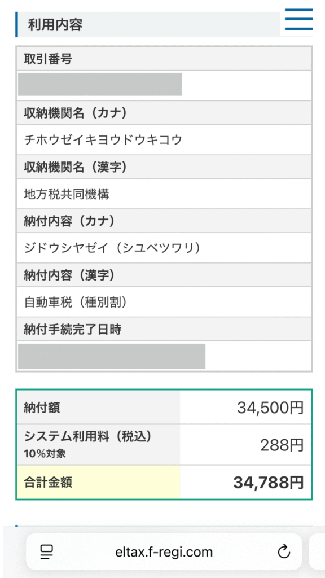325x578 pixels.
Task: Open the hamburger menu icon
Action: (x=298, y=19)
